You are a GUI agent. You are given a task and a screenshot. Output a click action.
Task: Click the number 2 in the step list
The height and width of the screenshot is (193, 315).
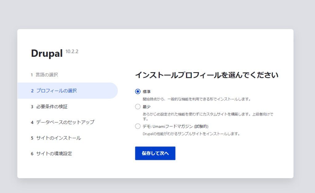point(32,90)
